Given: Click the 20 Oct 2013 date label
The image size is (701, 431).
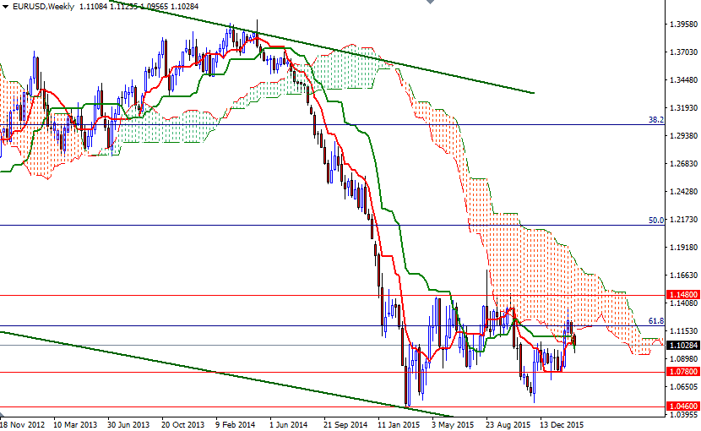Looking at the screenshot, I should (x=182, y=424).
